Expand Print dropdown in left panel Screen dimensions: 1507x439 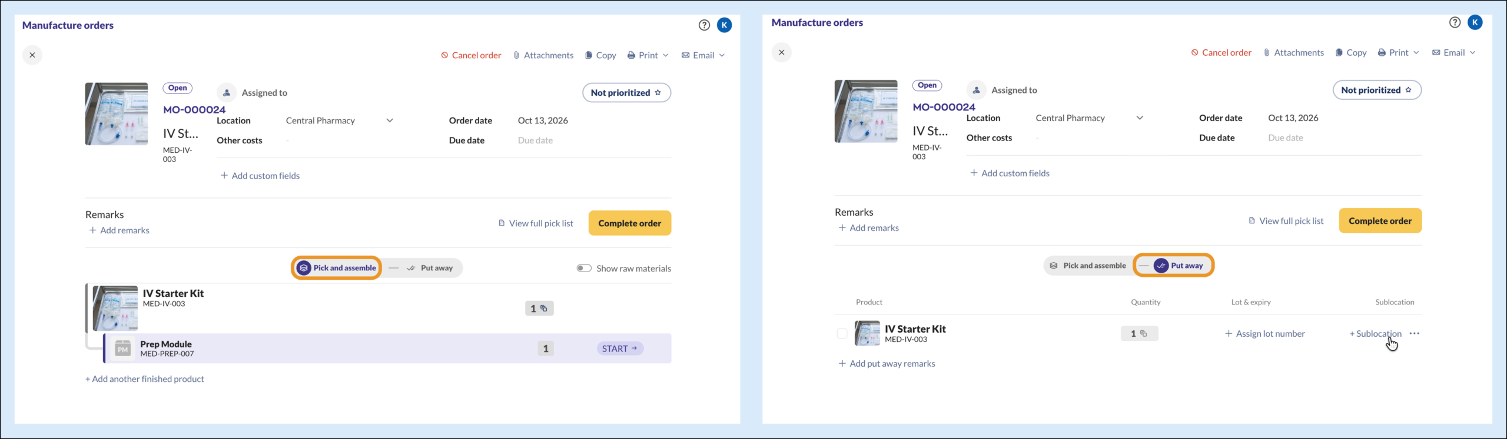(648, 55)
